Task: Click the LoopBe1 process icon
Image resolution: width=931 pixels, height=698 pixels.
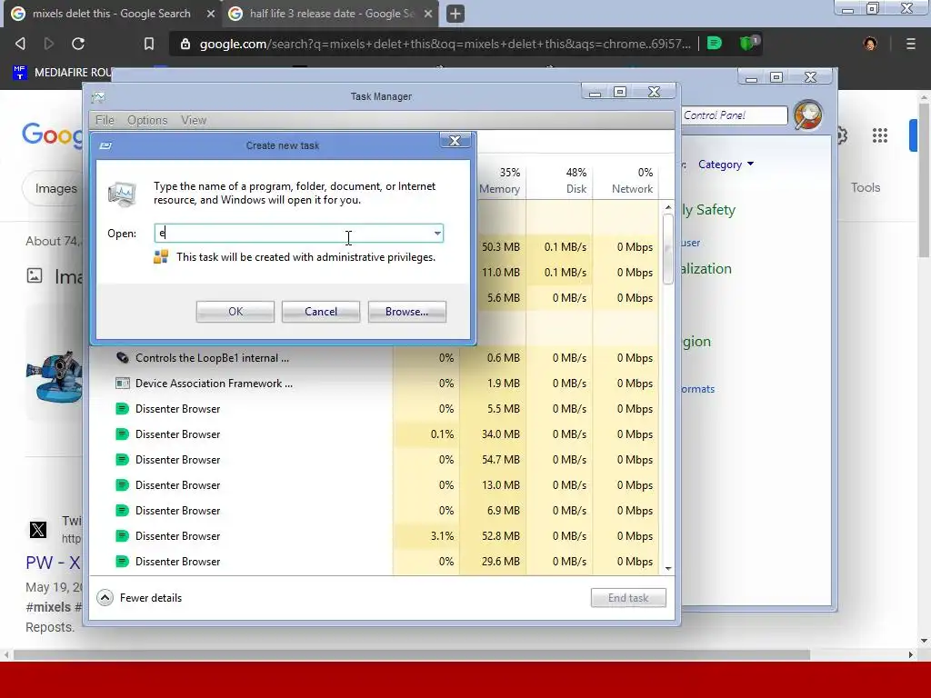Action: tap(123, 358)
